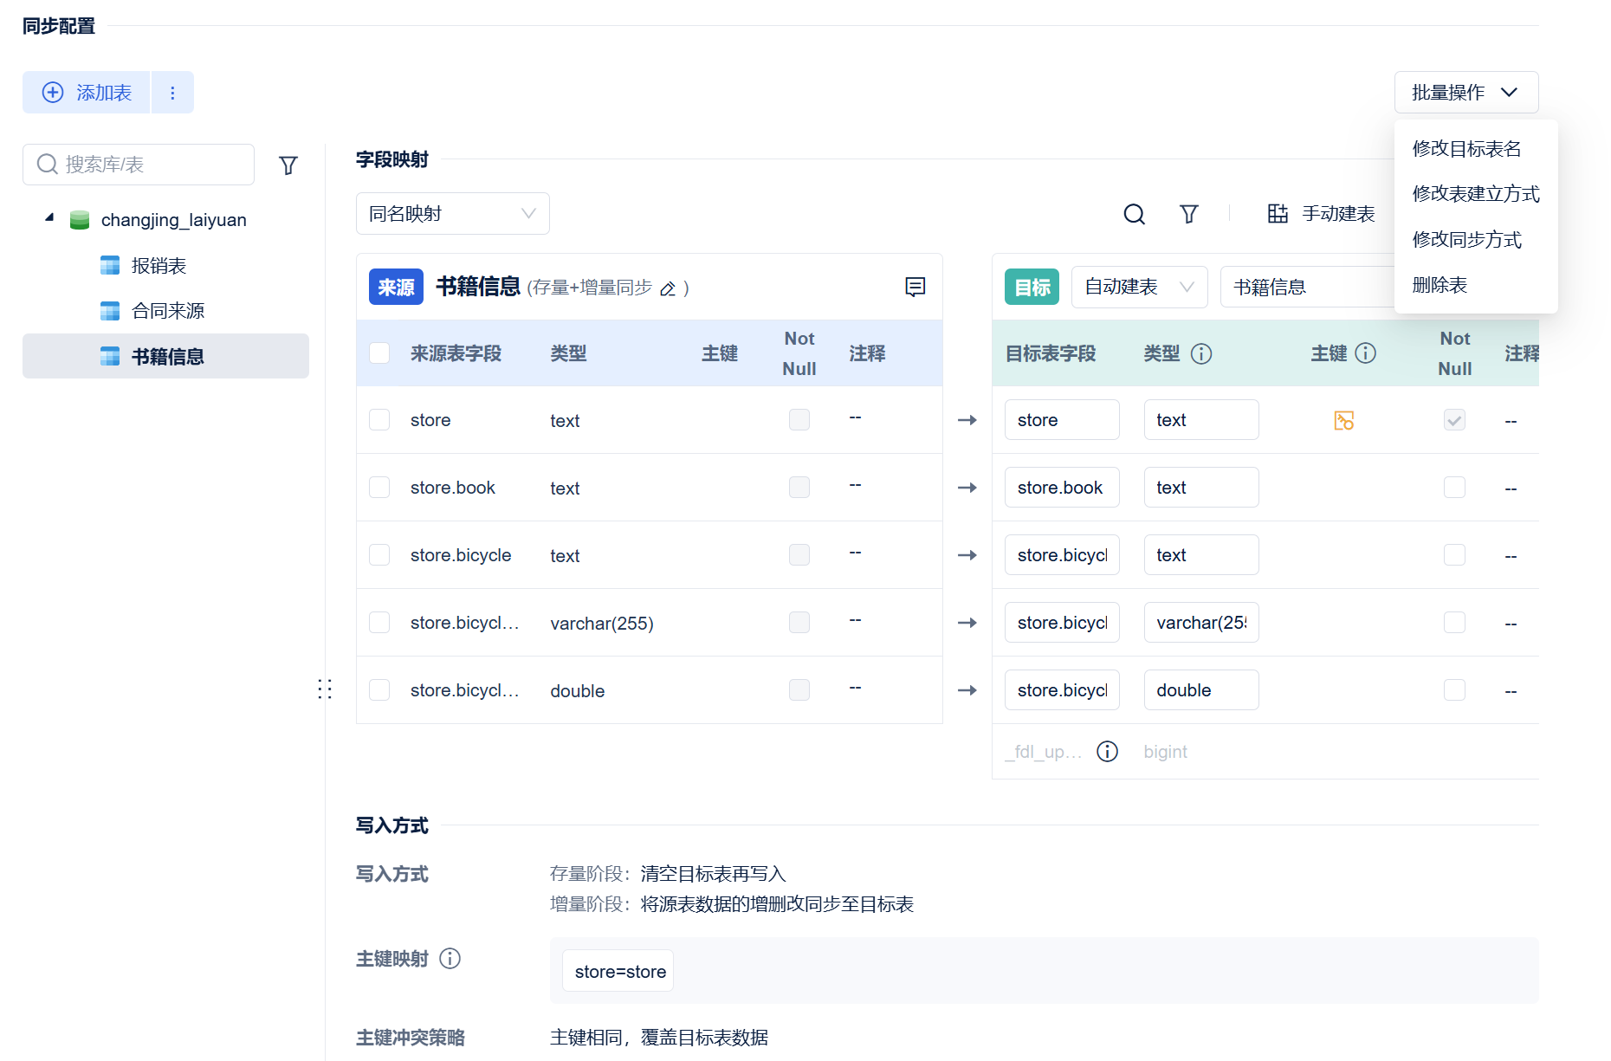The image size is (1611, 1061).
Task: Click the target table name field 书籍信息
Action: coord(1308,287)
